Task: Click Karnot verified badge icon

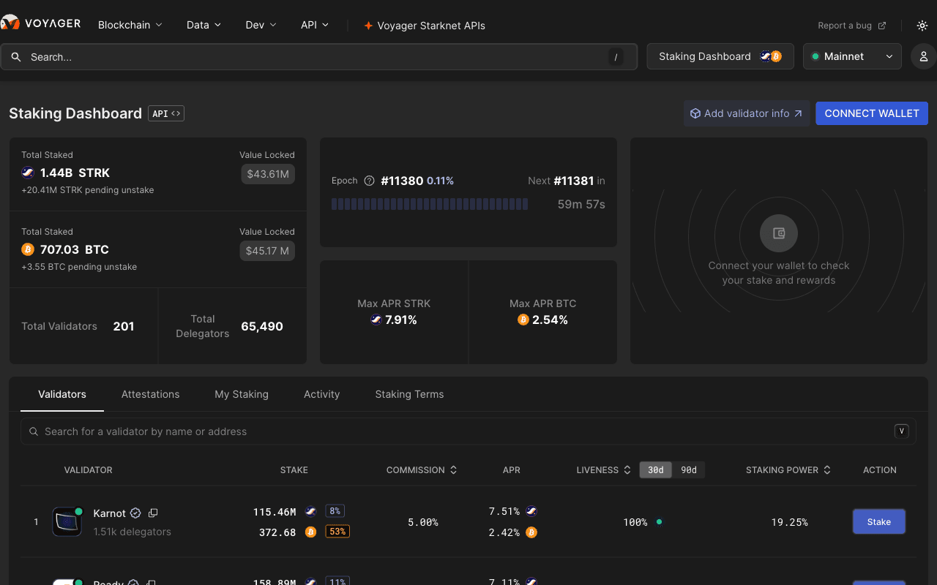Action: point(135,513)
